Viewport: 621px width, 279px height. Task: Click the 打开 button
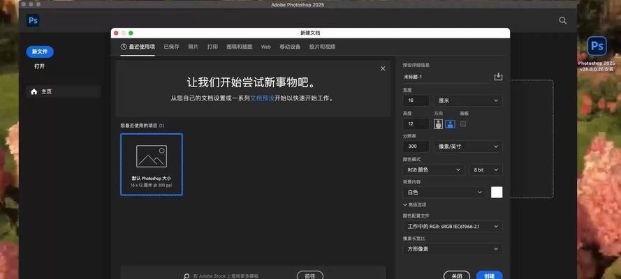click(x=40, y=66)
